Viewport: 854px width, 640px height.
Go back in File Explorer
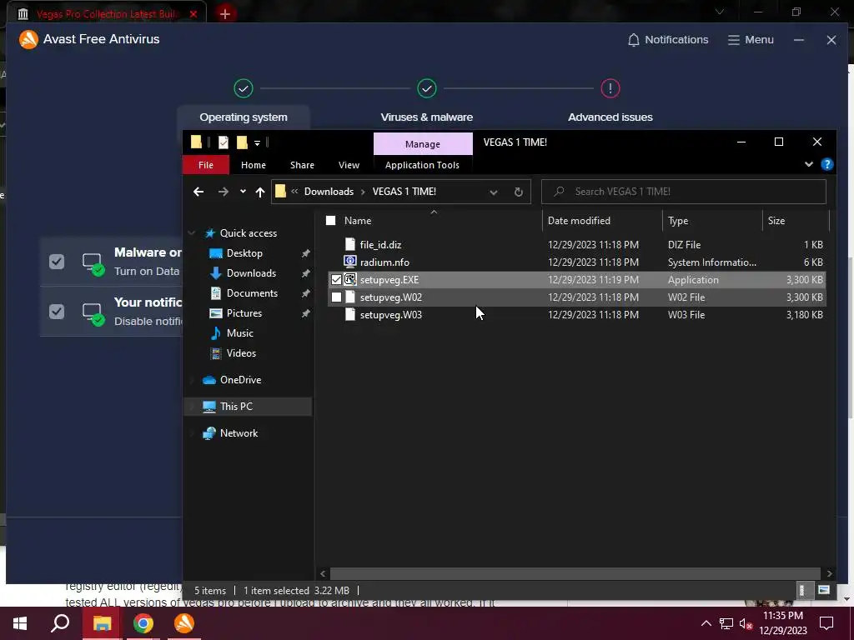click(198, 192)
